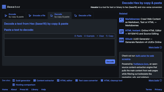Click the Example book icon
This screenshot has height=92, width=164.
click(85, 36)
